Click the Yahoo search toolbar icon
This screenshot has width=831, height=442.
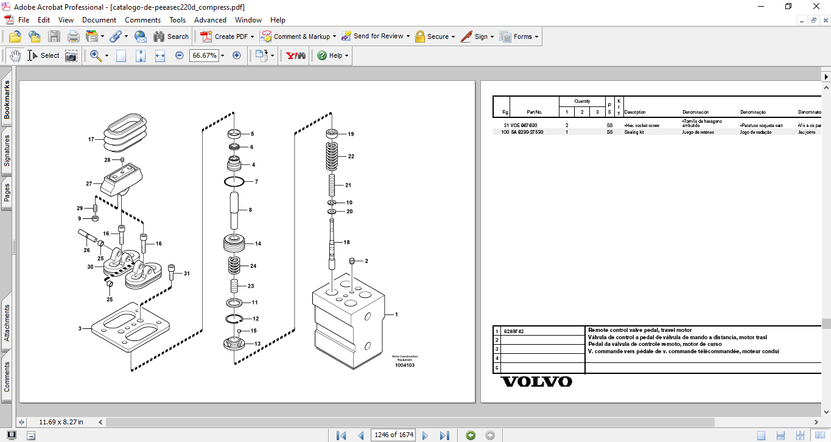click(x=296, y=56)
